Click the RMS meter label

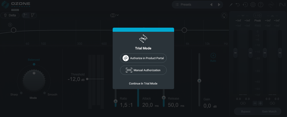(258, 26)
